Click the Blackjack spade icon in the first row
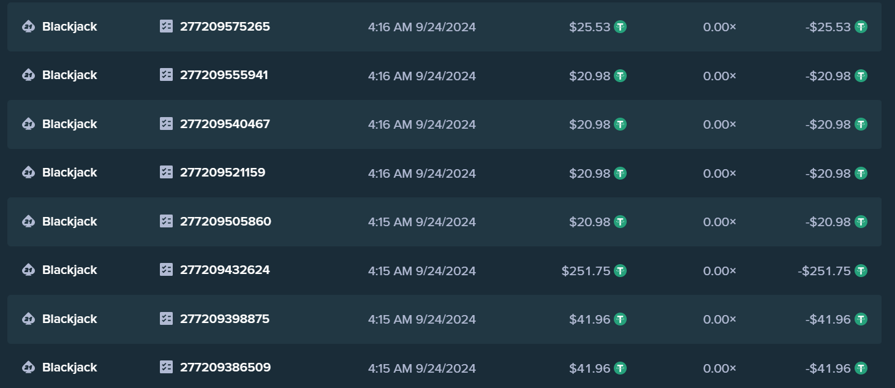The width and height of the screenshot is (895, 388). tap(28, 27)
